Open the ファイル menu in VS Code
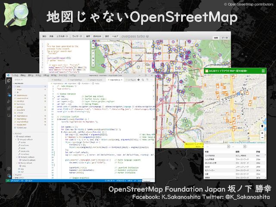Viewport: 276px width, 207px height. click(x=15, y=75)
